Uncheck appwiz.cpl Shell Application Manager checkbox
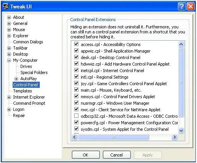This screenshot has width=197, height=163. click(x=76, y=51)
